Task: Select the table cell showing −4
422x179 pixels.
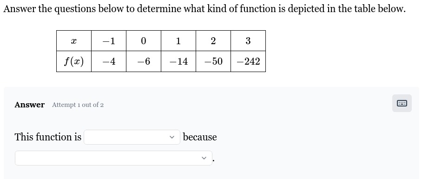Action: coord(109,61)
